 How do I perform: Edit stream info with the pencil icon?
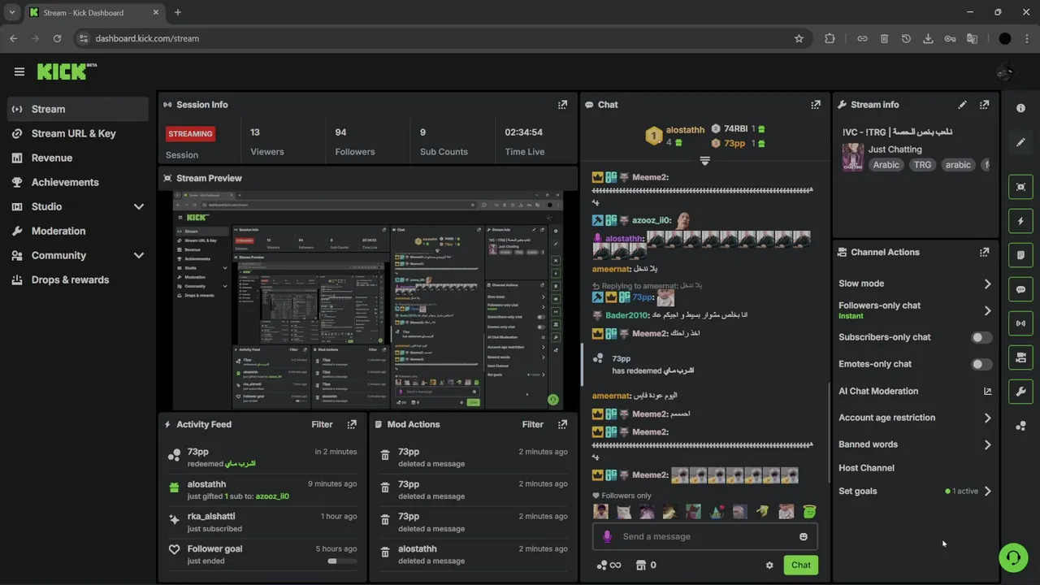(962, 105)
